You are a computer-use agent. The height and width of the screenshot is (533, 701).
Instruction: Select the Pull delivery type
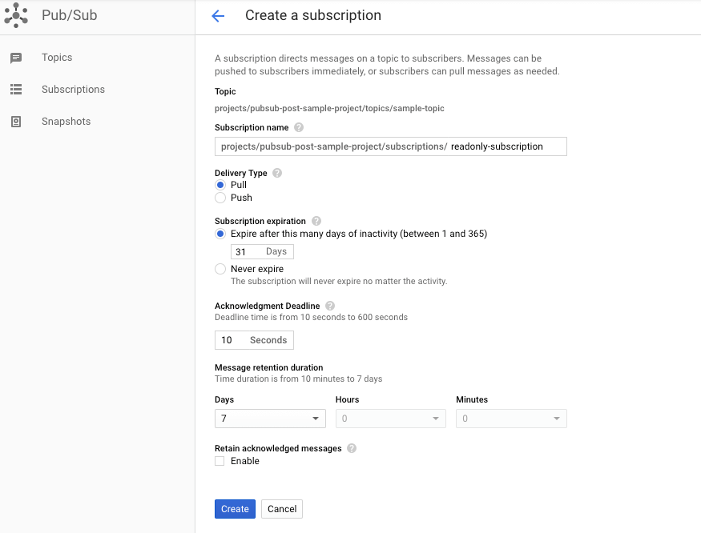[x=220, y=185]
